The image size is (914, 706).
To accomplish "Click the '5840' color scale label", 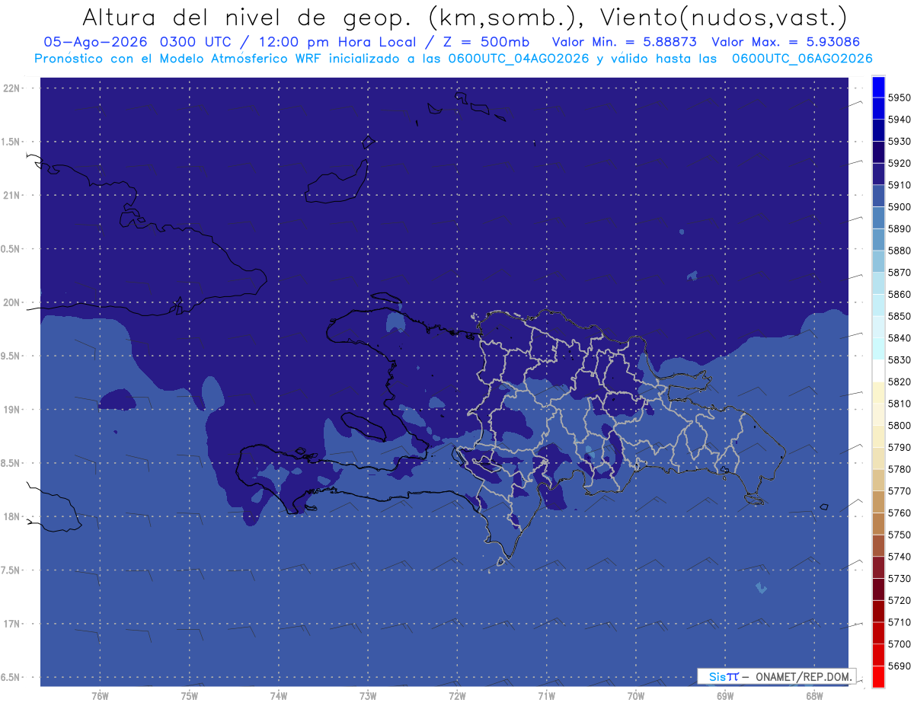I will [899, 338].
